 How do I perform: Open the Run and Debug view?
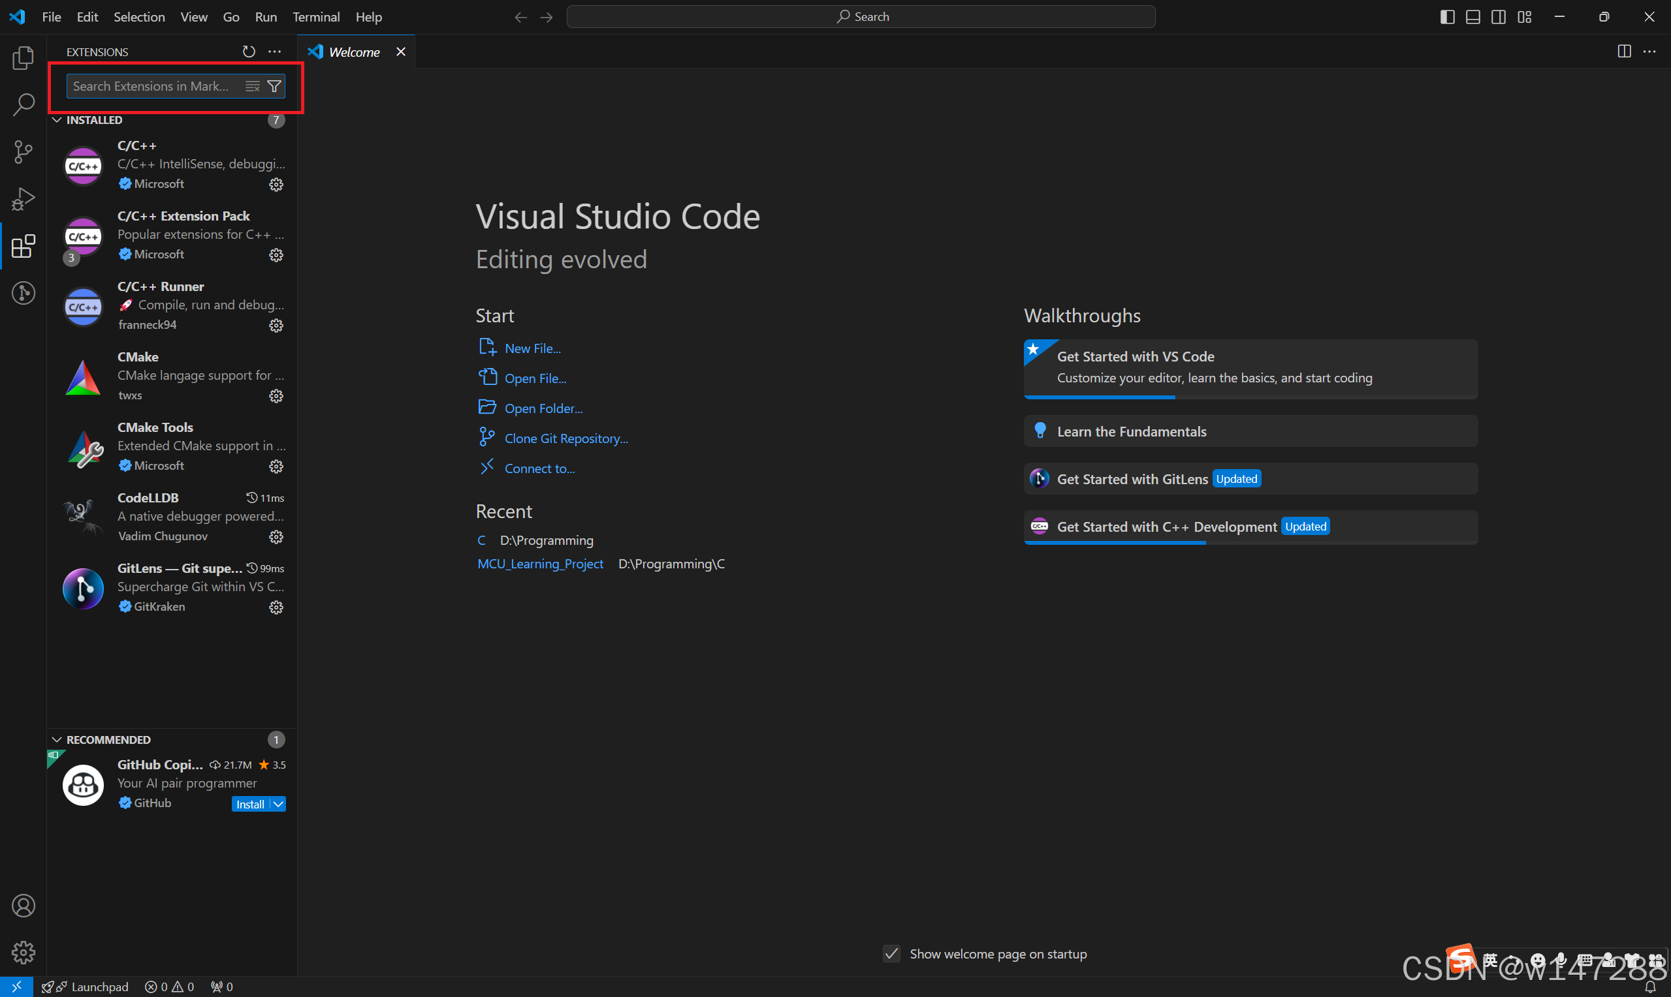[23, 199]
